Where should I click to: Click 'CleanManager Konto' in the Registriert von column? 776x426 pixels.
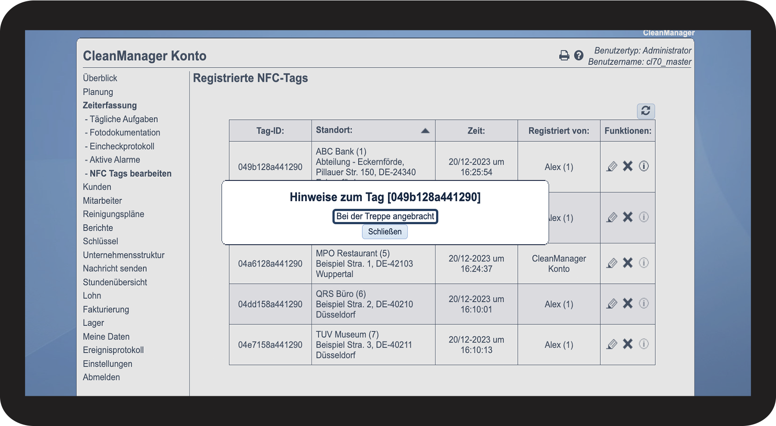pyautogui.click(x=559, y=264)
